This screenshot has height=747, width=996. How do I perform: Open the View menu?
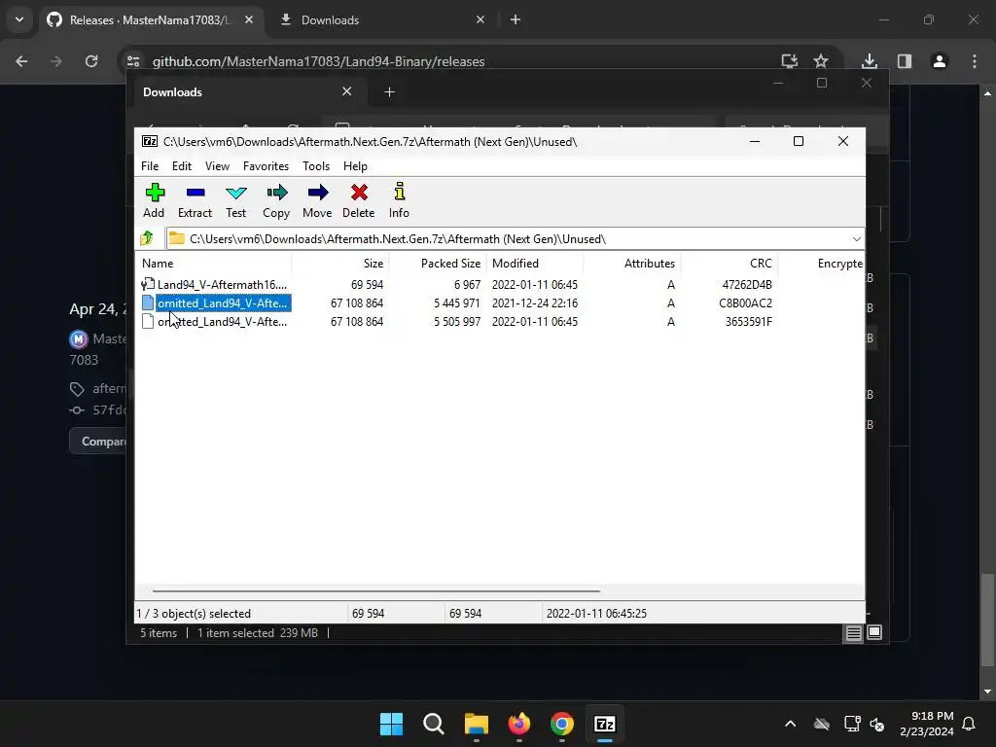tap(217, 165)
